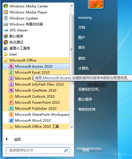Viewport: 132px width, 159px height.
Task: Open the wuxiang user folder
Action: (x=85, y=17)
